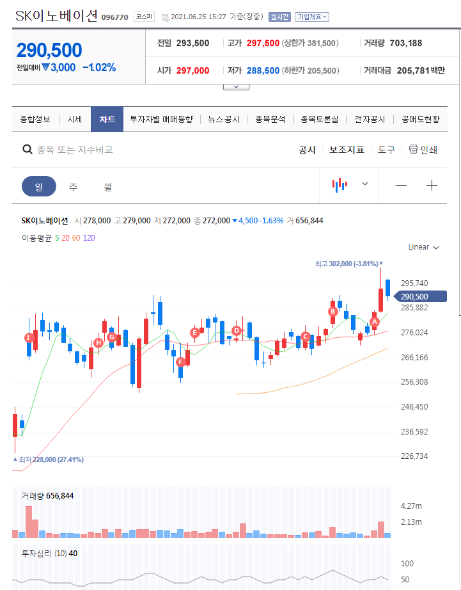Open the Linear scale dropdown
The height and width of the screenshot is (590, 461).
coord(423,247)
